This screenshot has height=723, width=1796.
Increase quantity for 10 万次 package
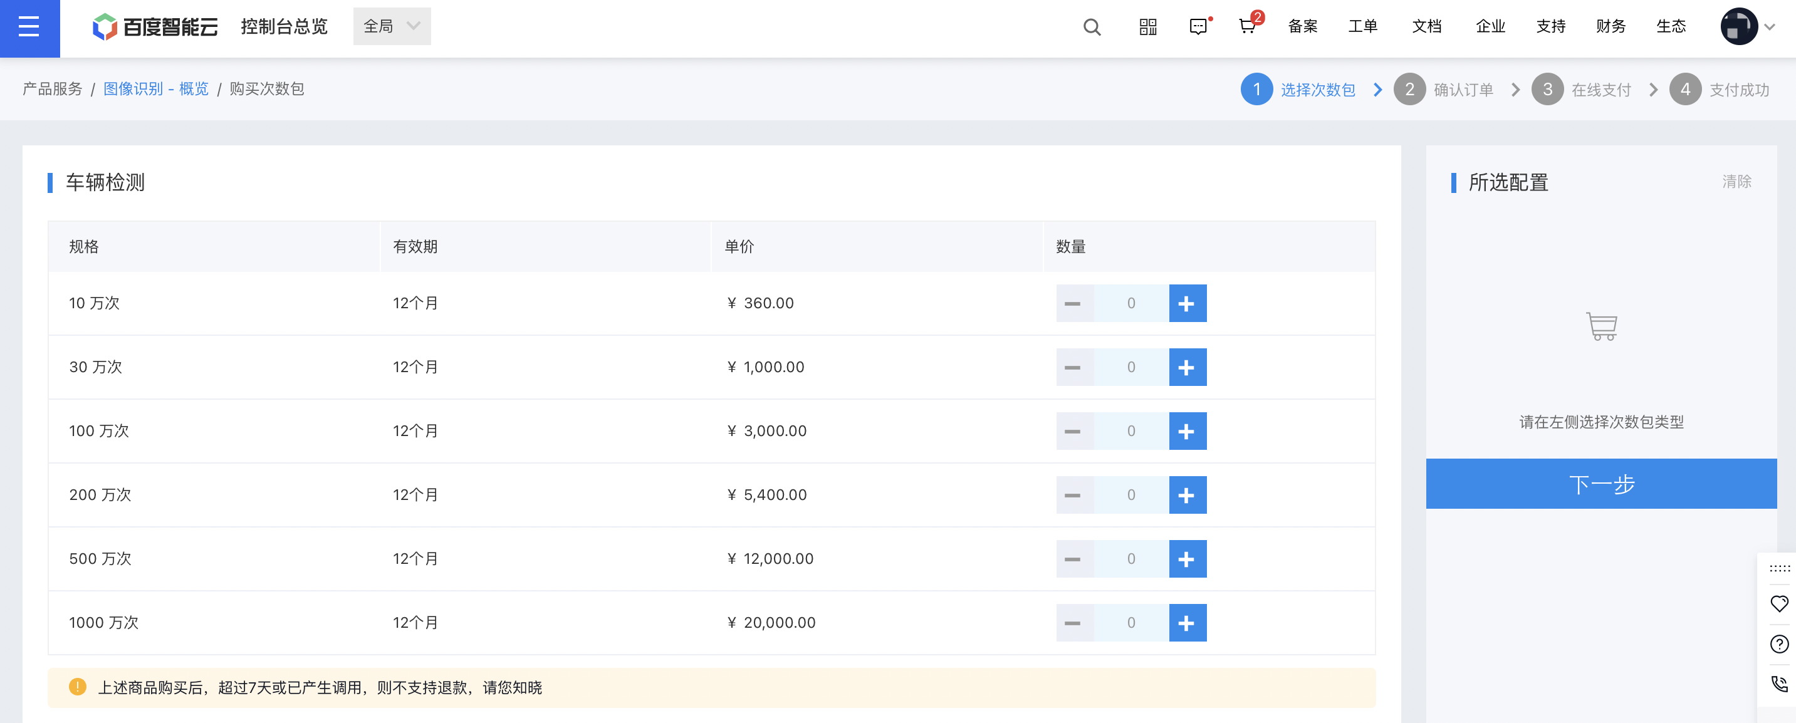[x=1188, y=303]
